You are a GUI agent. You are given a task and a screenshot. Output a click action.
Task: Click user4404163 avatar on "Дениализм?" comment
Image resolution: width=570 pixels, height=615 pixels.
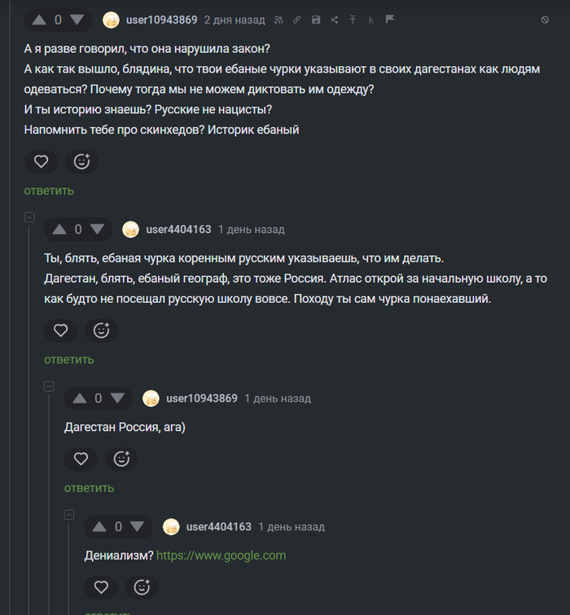coord(171,527)
